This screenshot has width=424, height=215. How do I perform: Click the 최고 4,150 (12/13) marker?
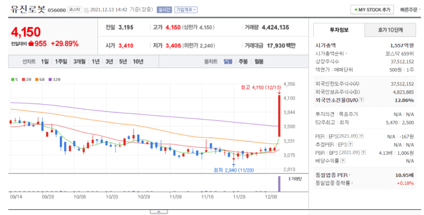click(261, 87)
